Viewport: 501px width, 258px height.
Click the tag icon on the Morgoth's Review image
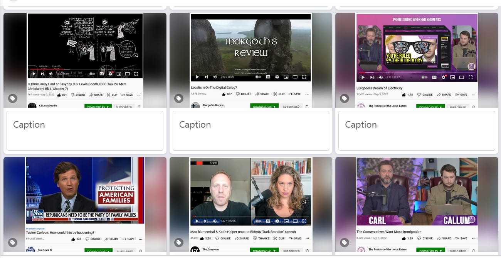tap(179, 99)
